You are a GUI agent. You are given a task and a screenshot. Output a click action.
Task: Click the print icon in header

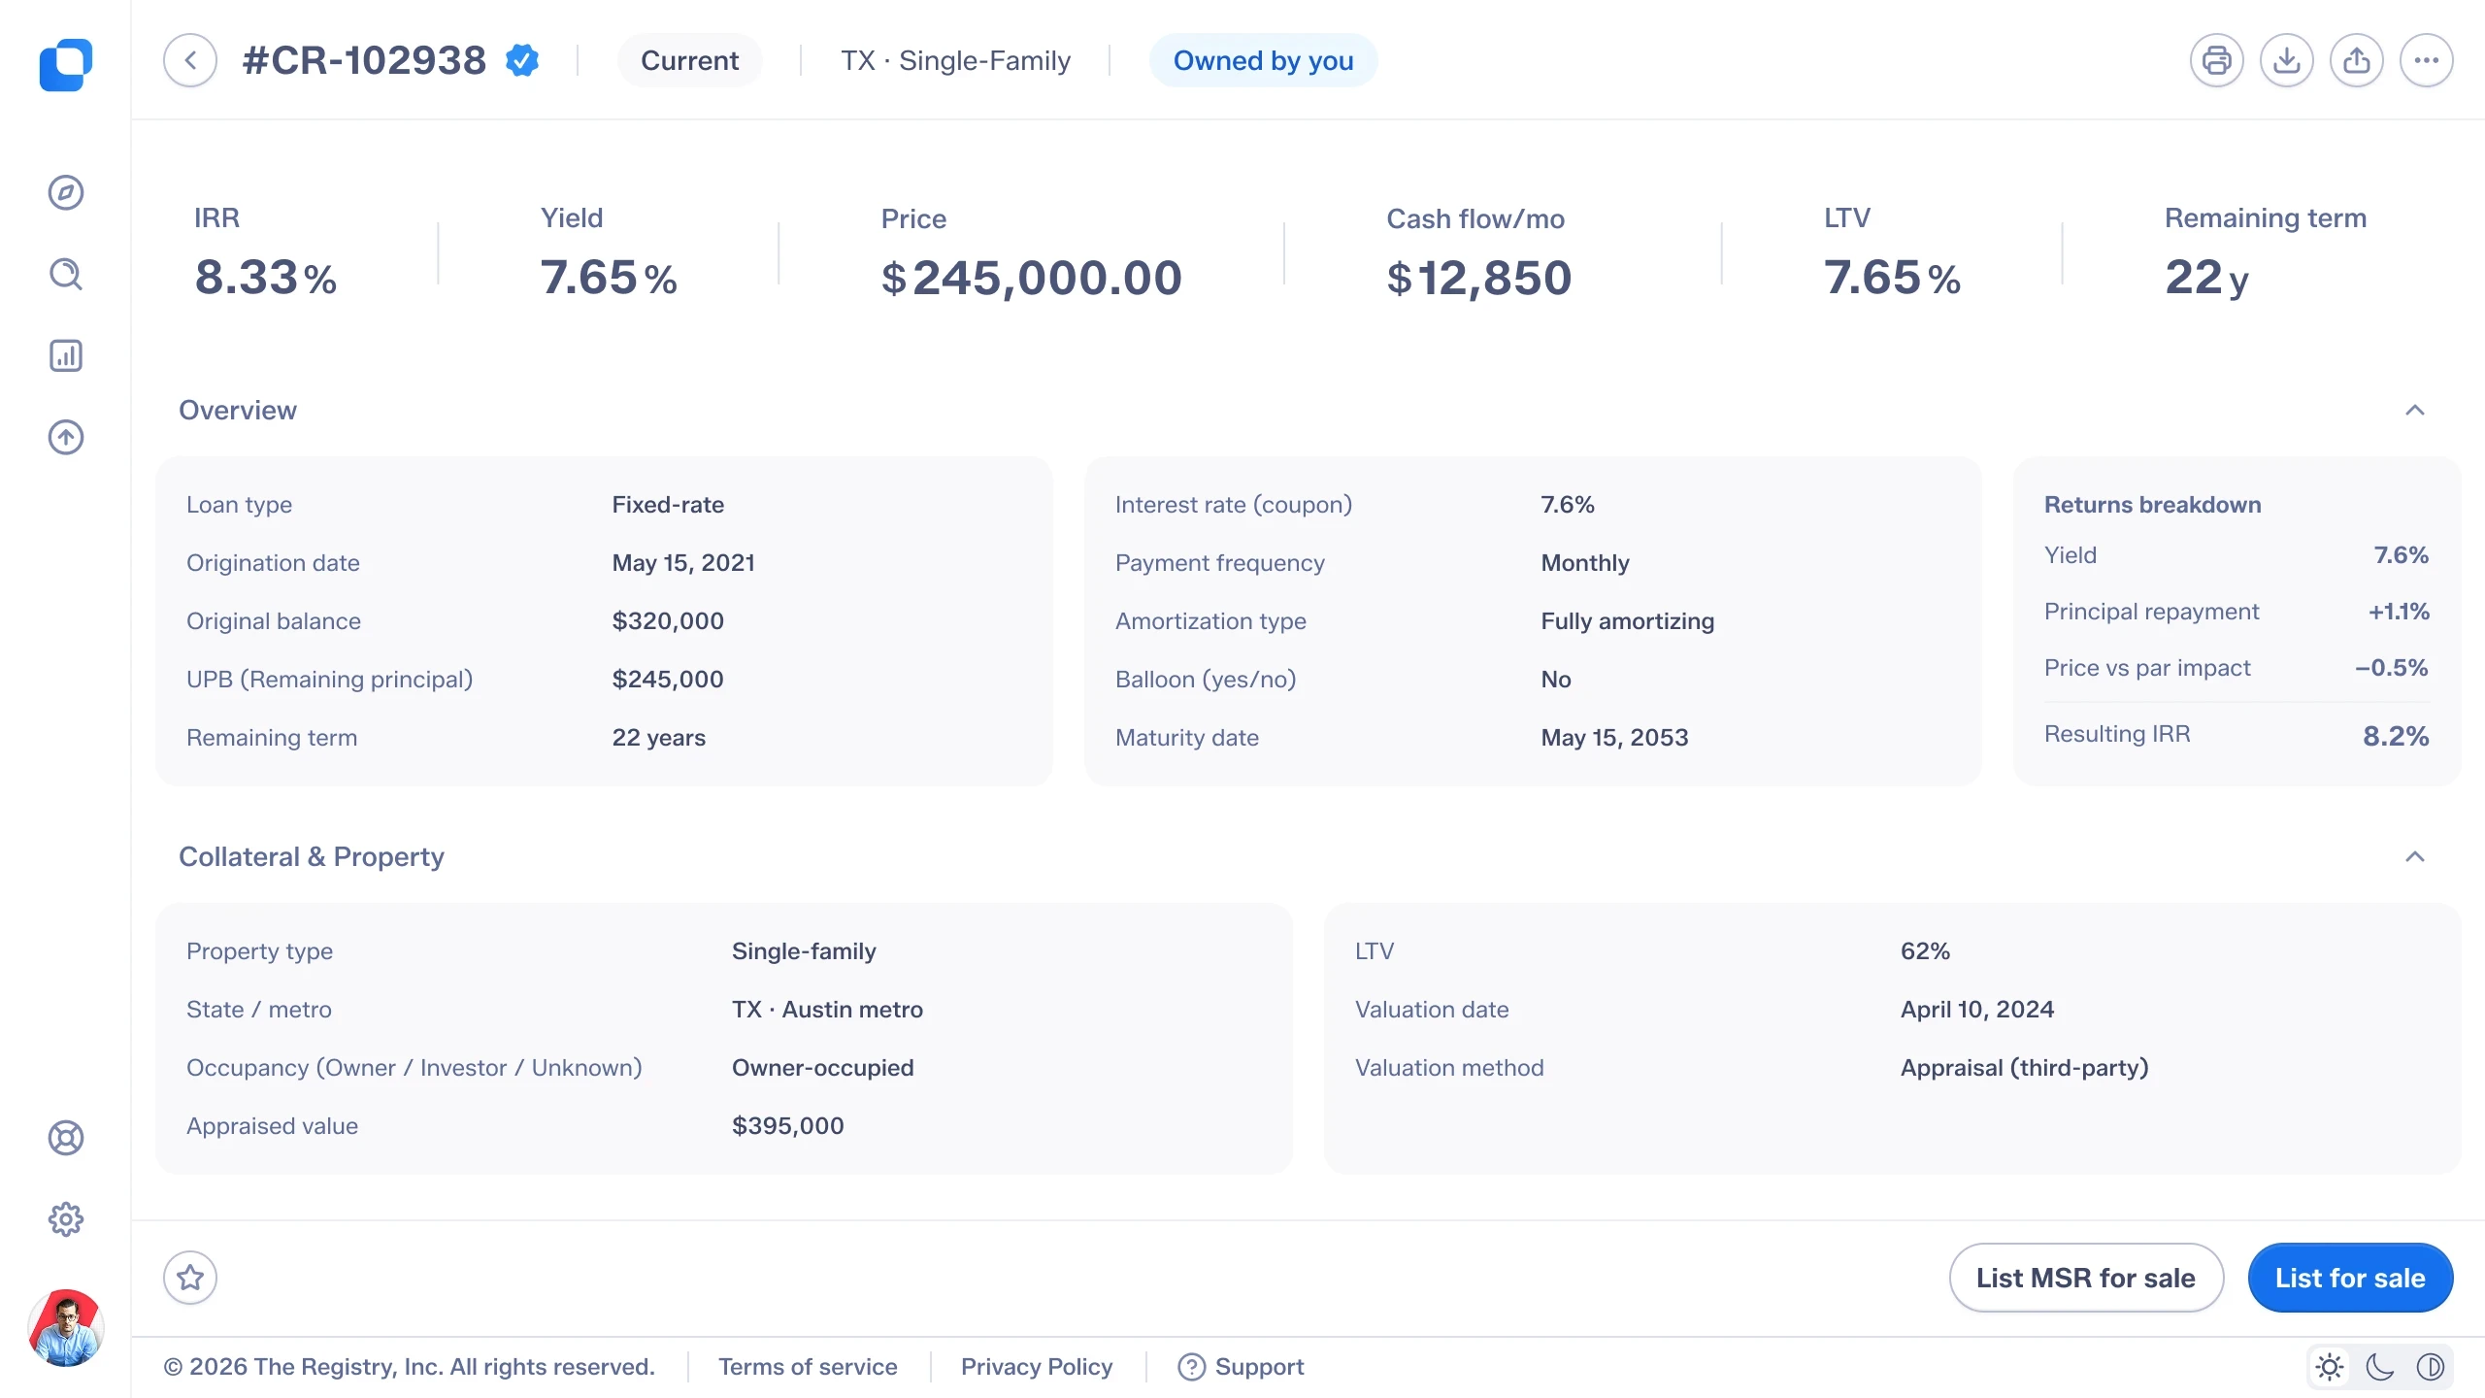pyautogui.click(x=2216, y=60)
